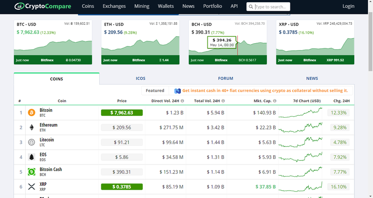Click the Bitcoin Cash coin icon
This screenshot has height=198, width=373.
tap(31, 172)
